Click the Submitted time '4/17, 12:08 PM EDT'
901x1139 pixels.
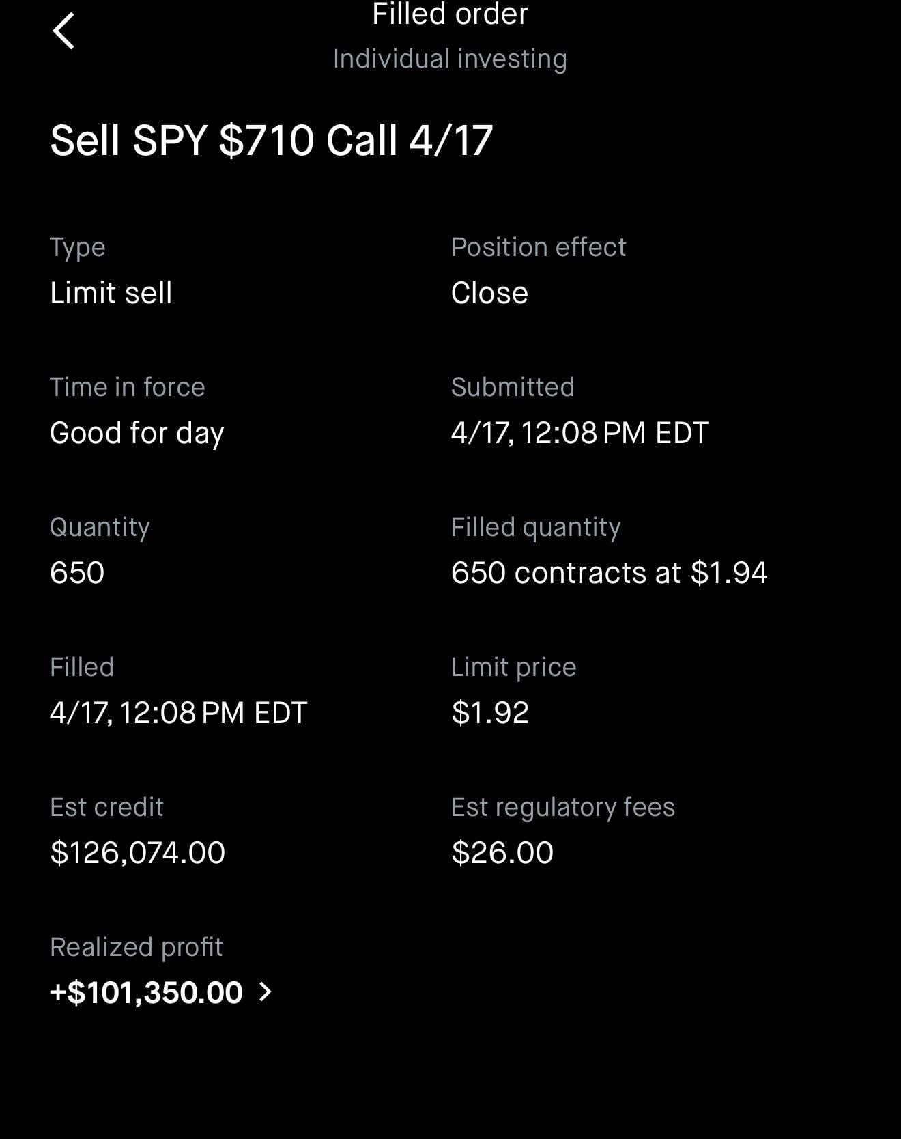coord(580,433)
